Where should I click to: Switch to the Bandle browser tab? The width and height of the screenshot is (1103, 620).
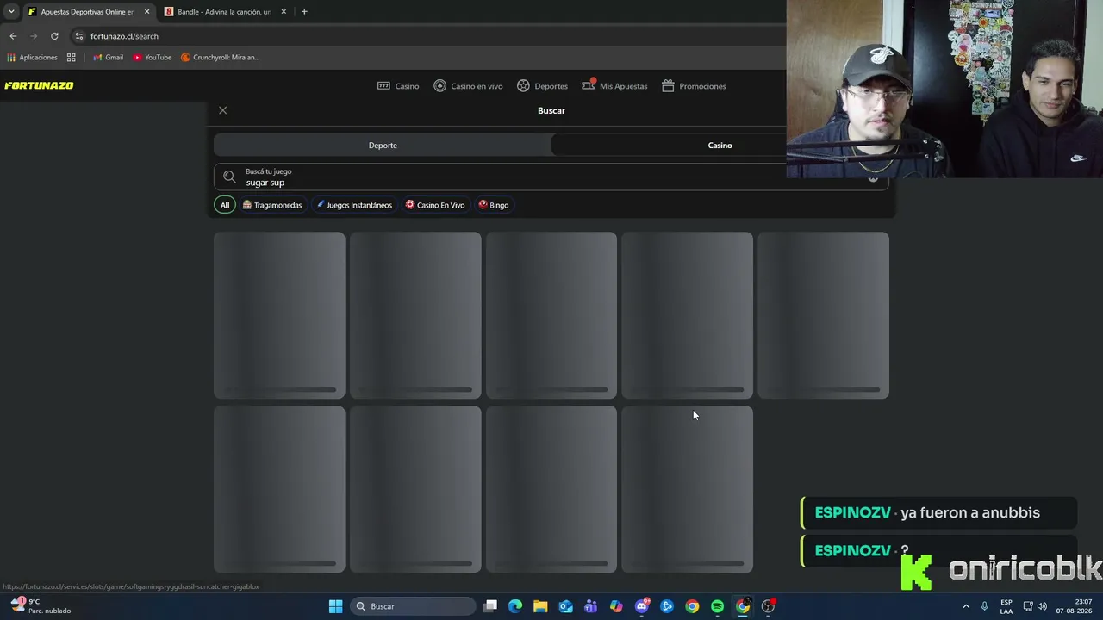(x=224, y=12)
